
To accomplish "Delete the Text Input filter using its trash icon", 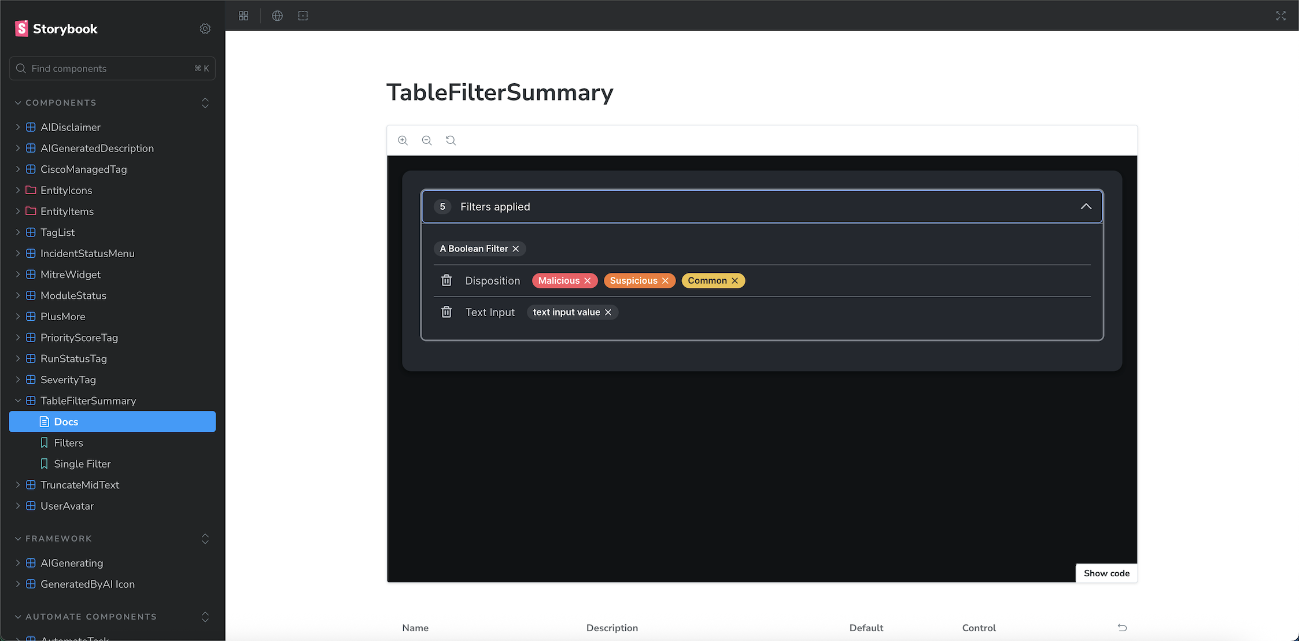I will [x=446, y=312].
